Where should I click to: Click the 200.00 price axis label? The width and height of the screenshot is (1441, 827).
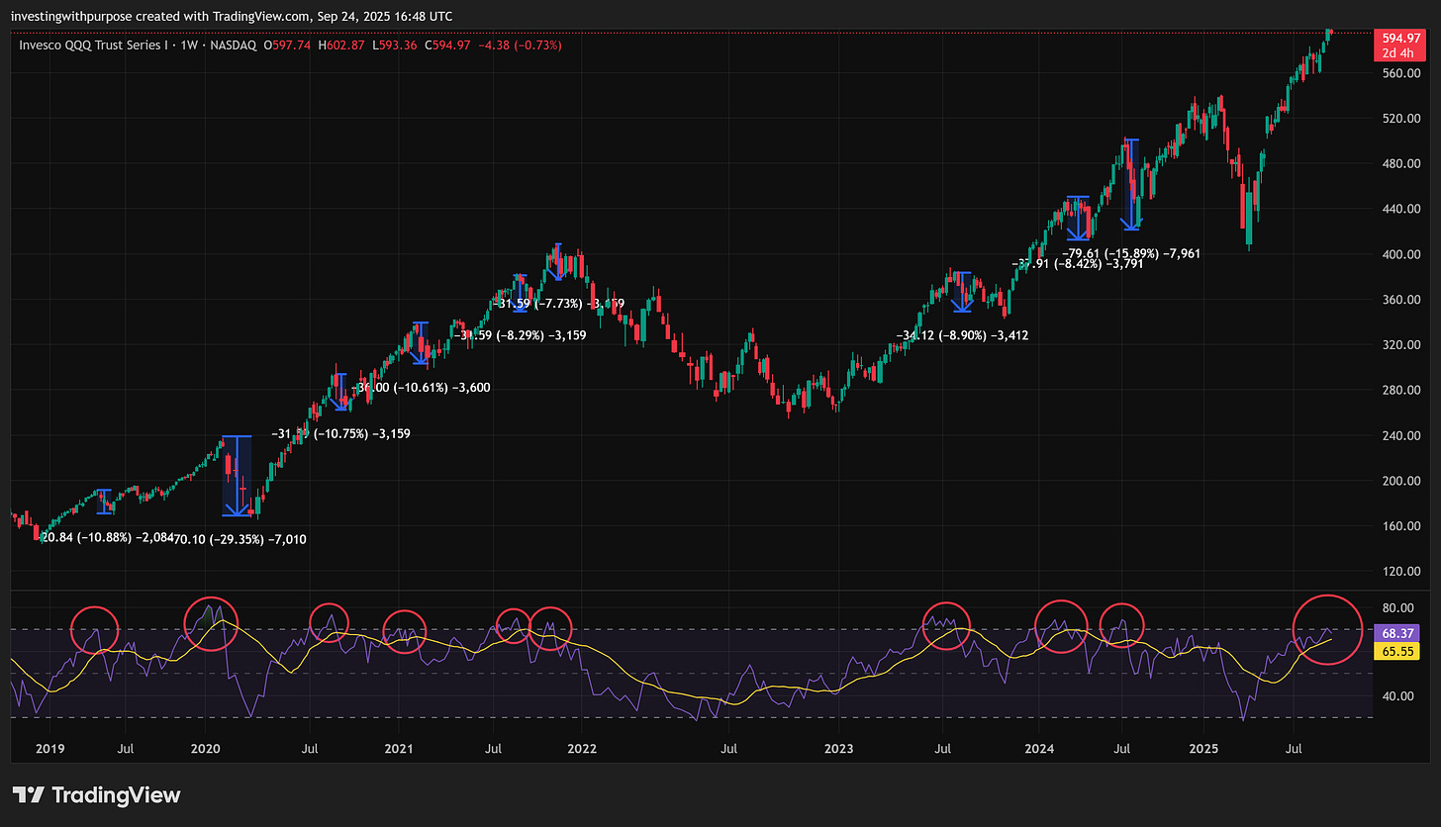(1402, 481)
